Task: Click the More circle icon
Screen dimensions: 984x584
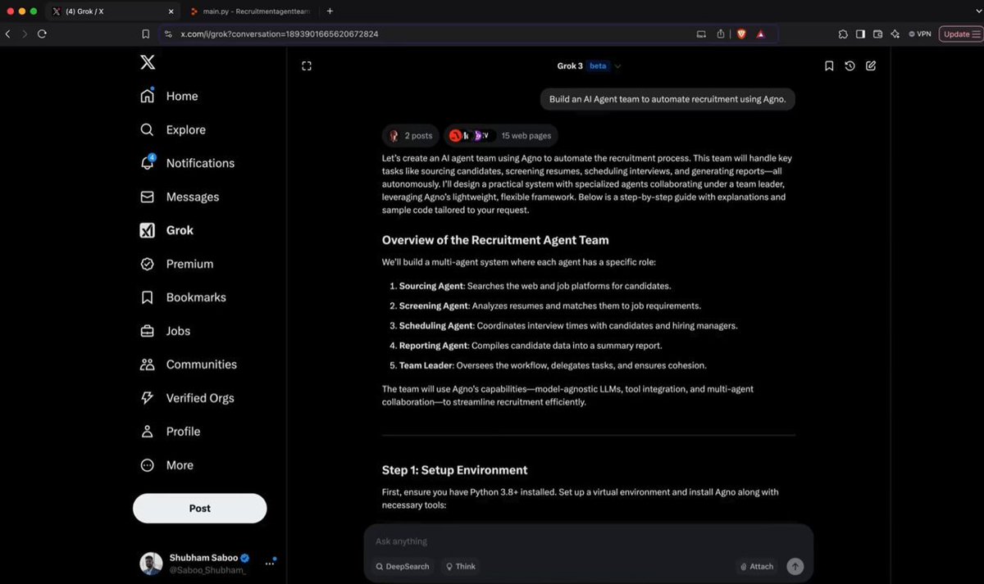Action: tap(148, 465)
